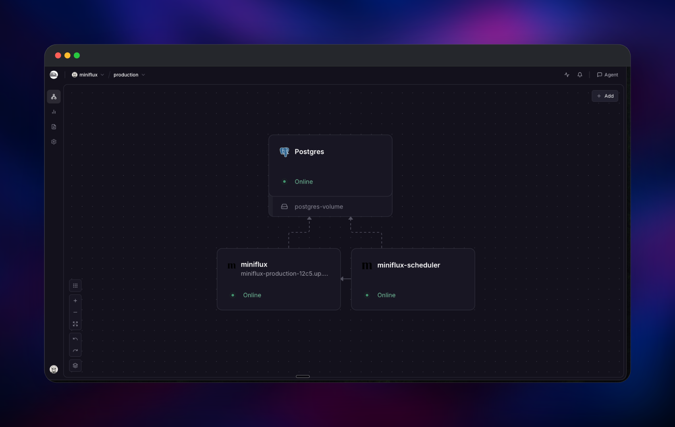The width and height of the screenshot is (675, 427).
Task: Zoom in on the canvas with the plus control
Action: tap(75, 301)
